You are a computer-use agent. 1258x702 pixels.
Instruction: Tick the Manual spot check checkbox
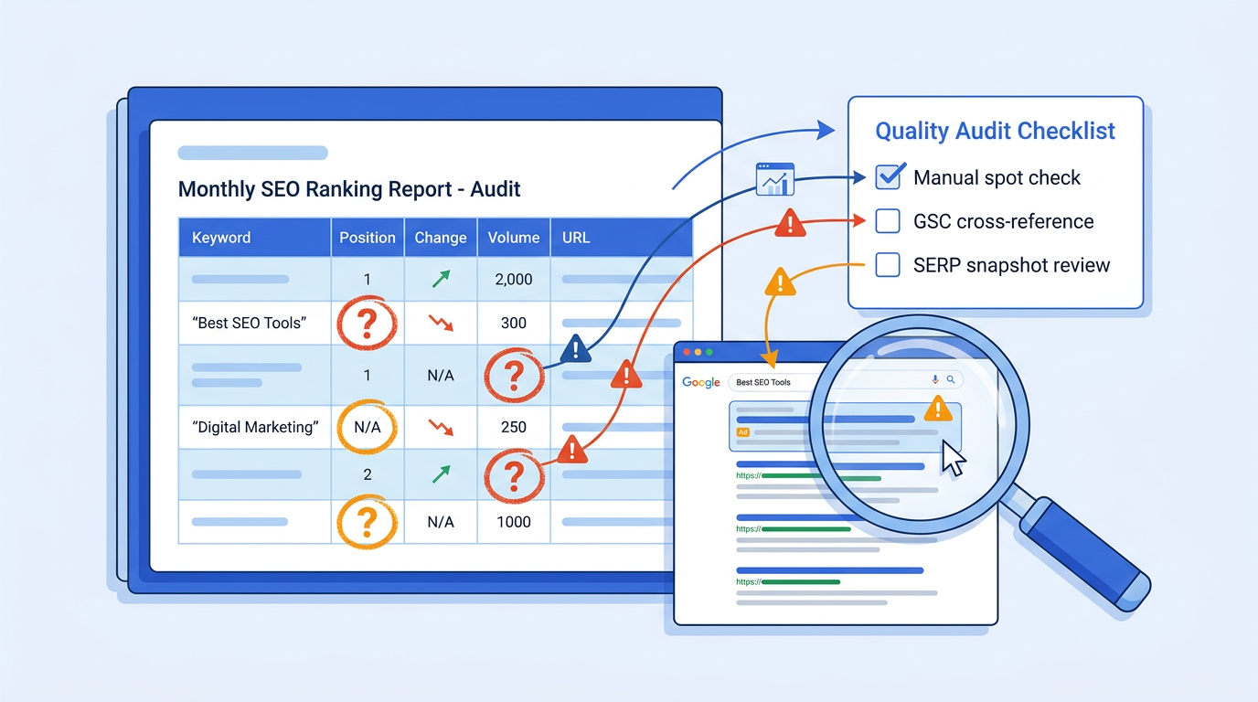click(889, 177)
